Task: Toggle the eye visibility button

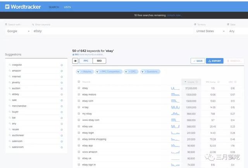Action: point(75,61)
